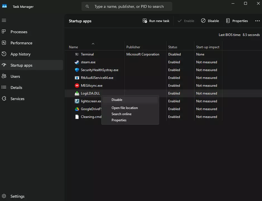Expand the three-dots more options menu
The width and height of the screenshot is (262, 201).
(x=257, y=21)
